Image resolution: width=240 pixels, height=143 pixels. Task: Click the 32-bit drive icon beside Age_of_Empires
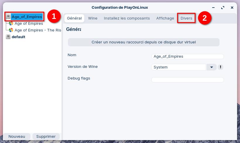(8, 16)
